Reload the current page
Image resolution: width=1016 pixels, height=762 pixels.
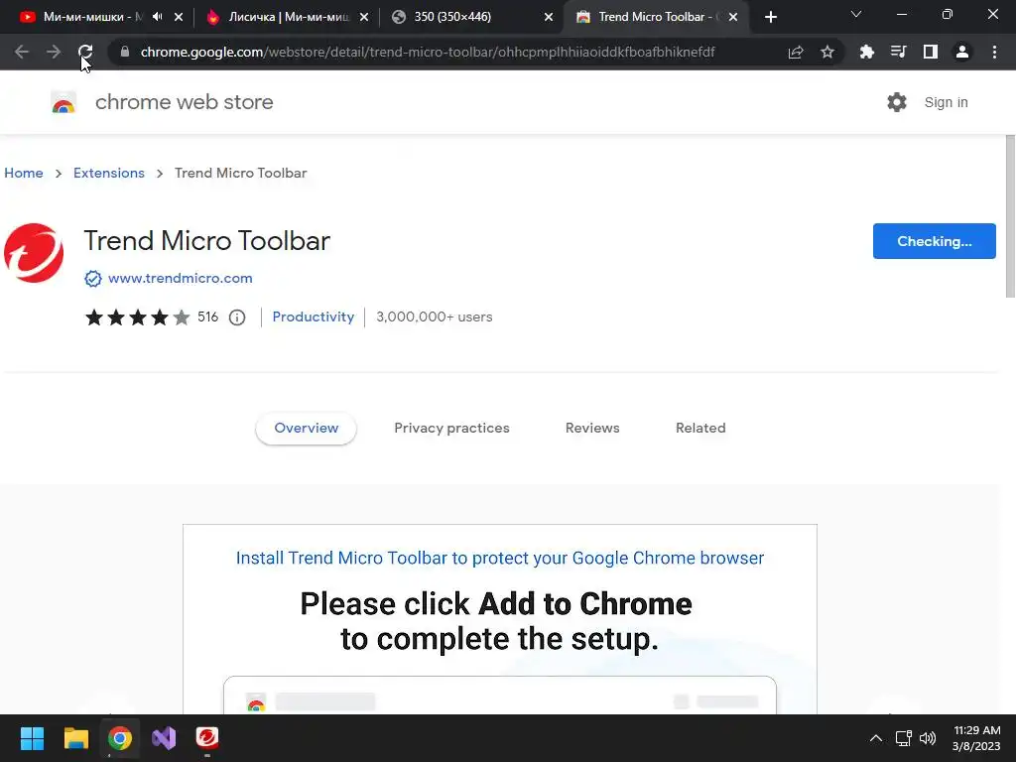[x=85, y=52]
